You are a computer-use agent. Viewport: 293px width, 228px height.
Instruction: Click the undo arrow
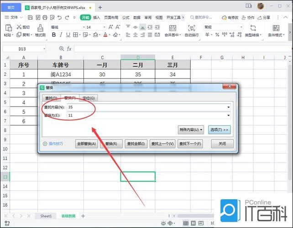click(60, 17)
